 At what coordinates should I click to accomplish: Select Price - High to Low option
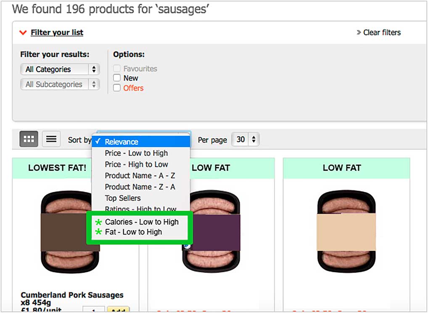(x=136, y=165)
